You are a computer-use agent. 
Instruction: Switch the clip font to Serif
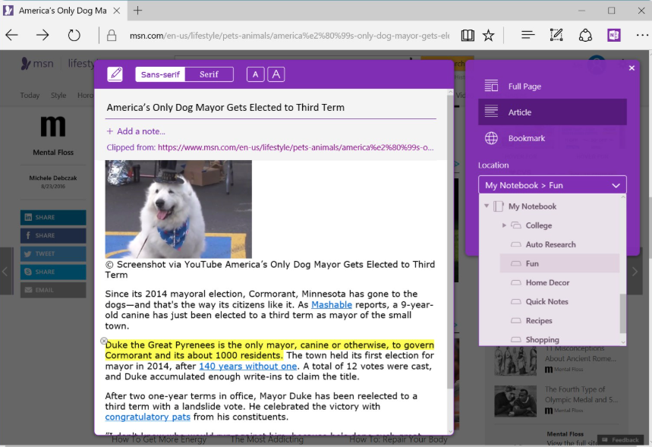click(209, 74)
